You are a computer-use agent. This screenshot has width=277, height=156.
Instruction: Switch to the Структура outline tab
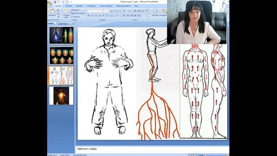click(62, 23)
